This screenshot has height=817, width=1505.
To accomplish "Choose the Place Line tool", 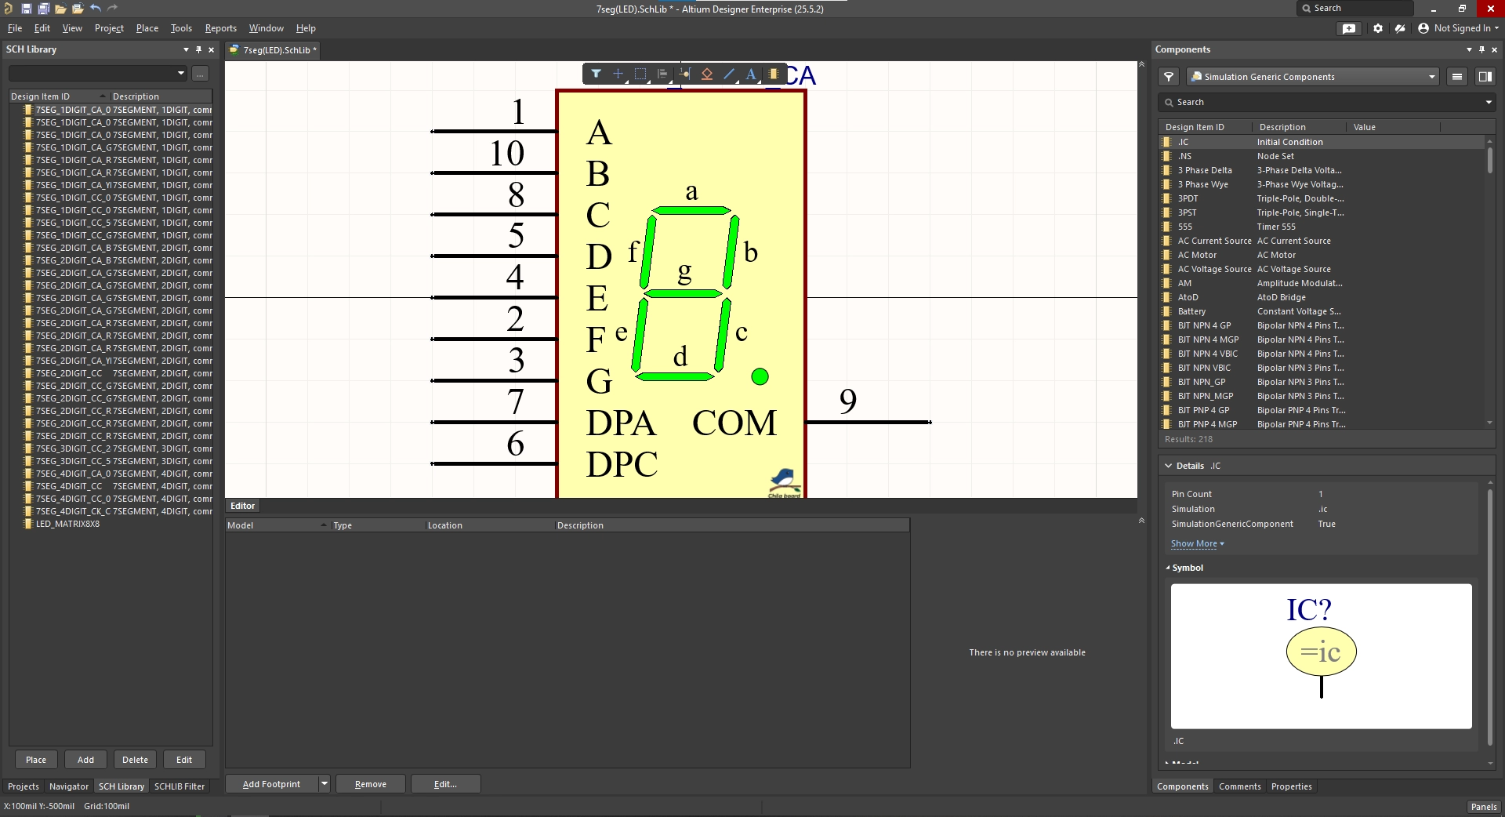I will point(729,74).
